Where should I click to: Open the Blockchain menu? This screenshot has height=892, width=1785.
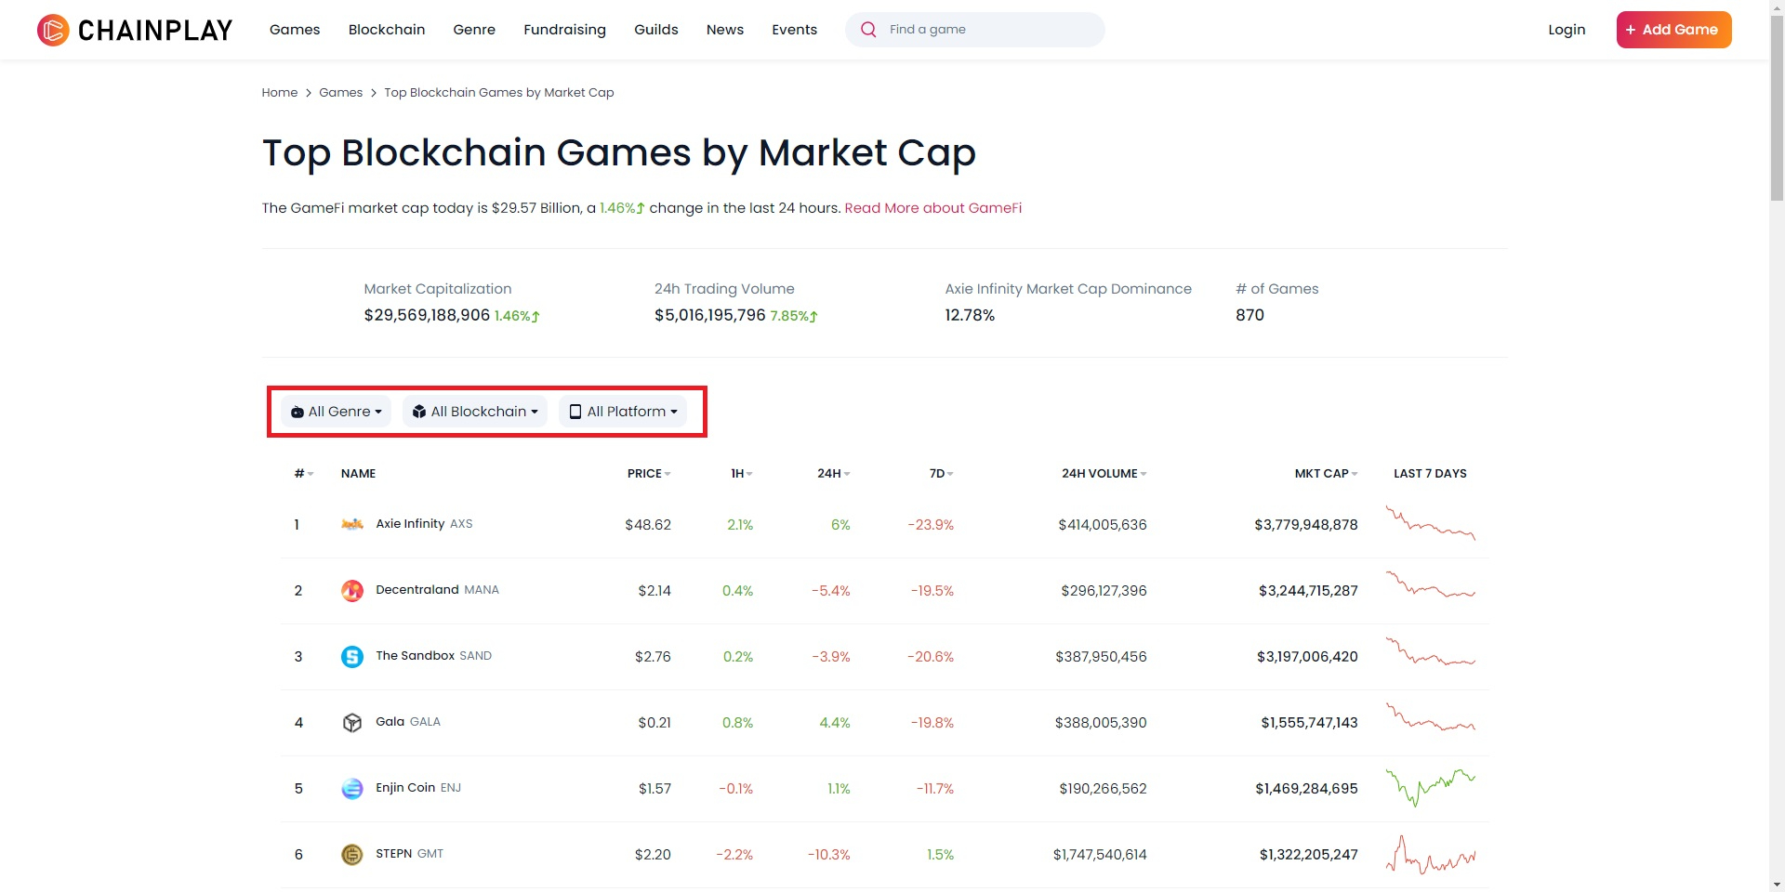click(x=387, y=30)
